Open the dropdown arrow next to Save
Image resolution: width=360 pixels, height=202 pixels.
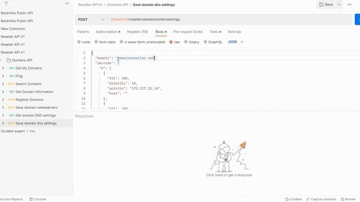click(x=339, y=4)
